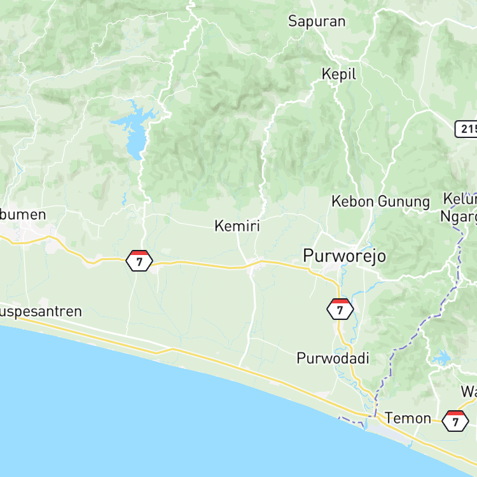
Task: Click the Puspesantren label near the coast
Action: coord(41,312)
